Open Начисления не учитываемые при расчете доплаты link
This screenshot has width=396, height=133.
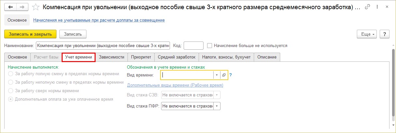tap(99, 20)
